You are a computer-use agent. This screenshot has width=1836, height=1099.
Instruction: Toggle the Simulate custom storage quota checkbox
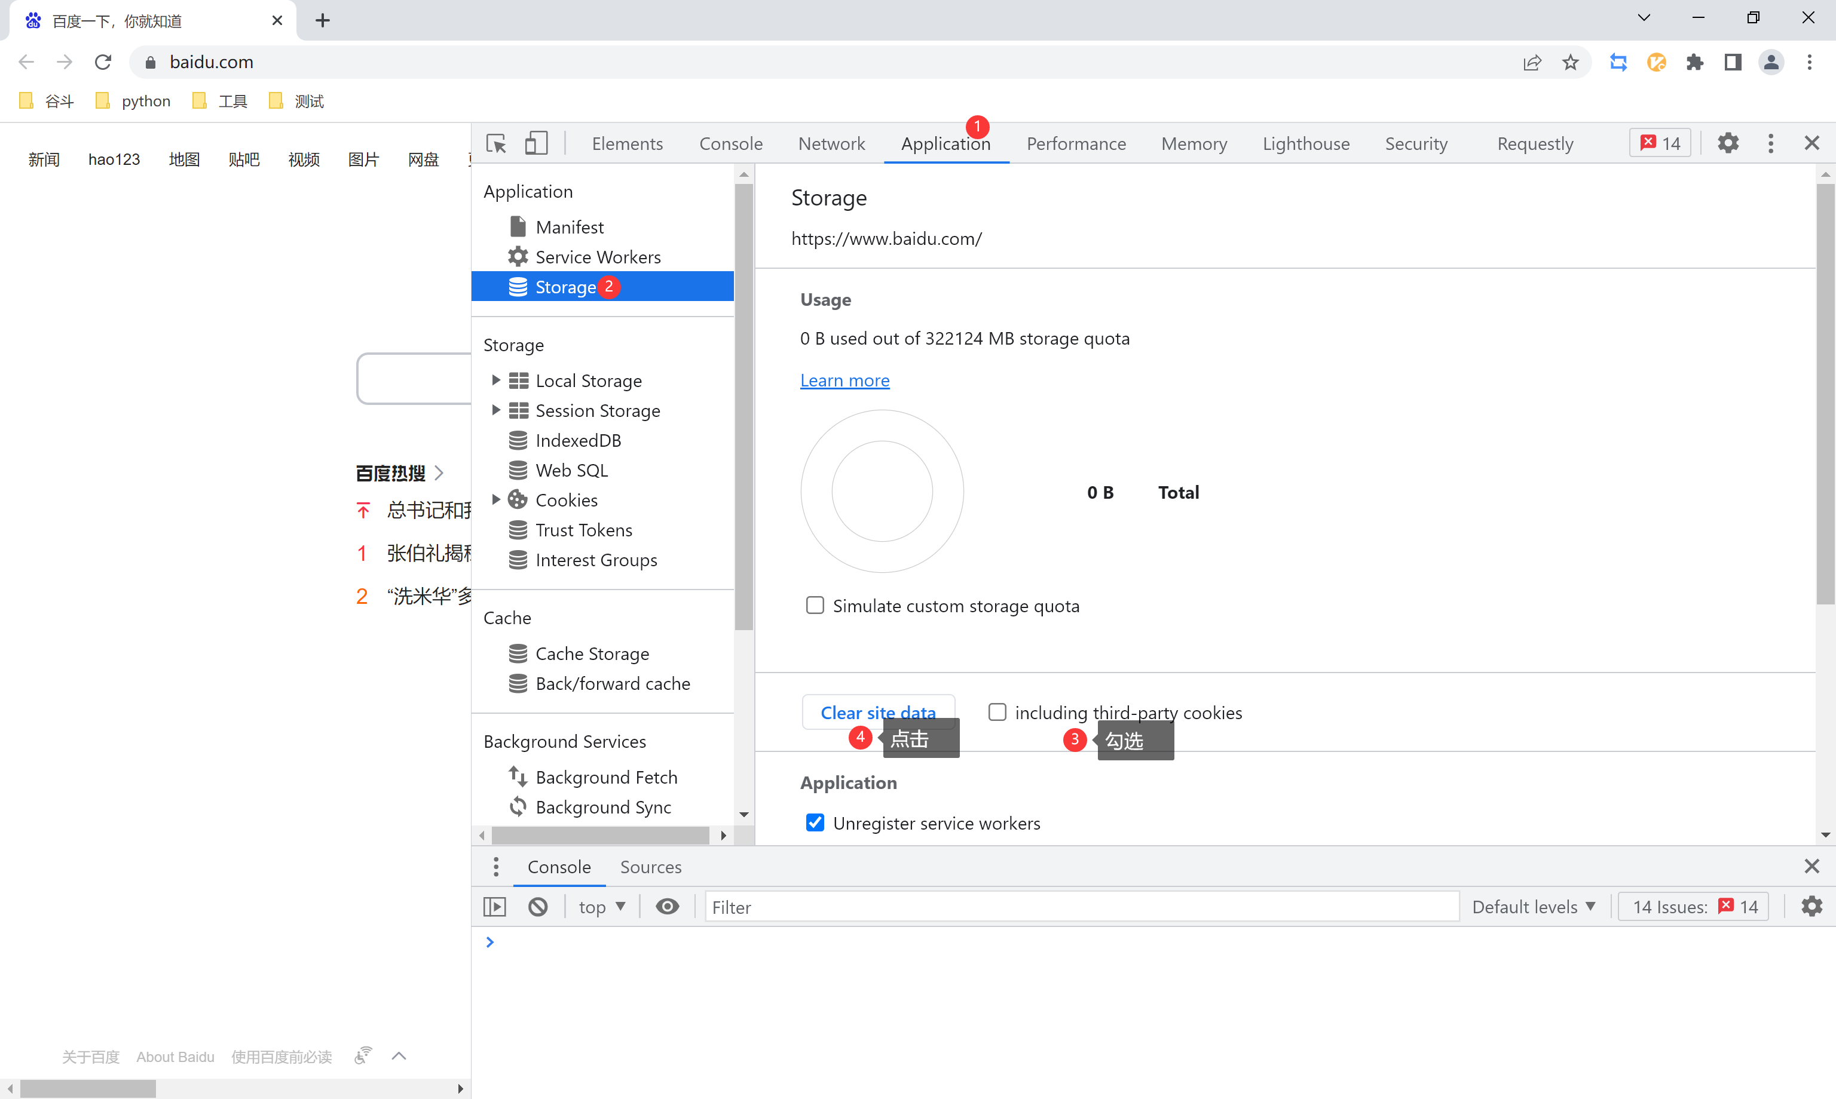pos(814,604)
